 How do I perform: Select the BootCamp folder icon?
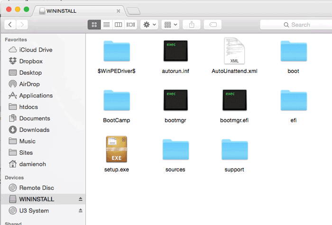pyautogui.click(x=117, y=100)
